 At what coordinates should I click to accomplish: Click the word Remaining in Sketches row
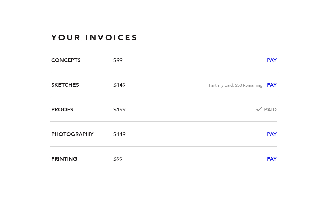pyautogui.click(x=252, y=85)
